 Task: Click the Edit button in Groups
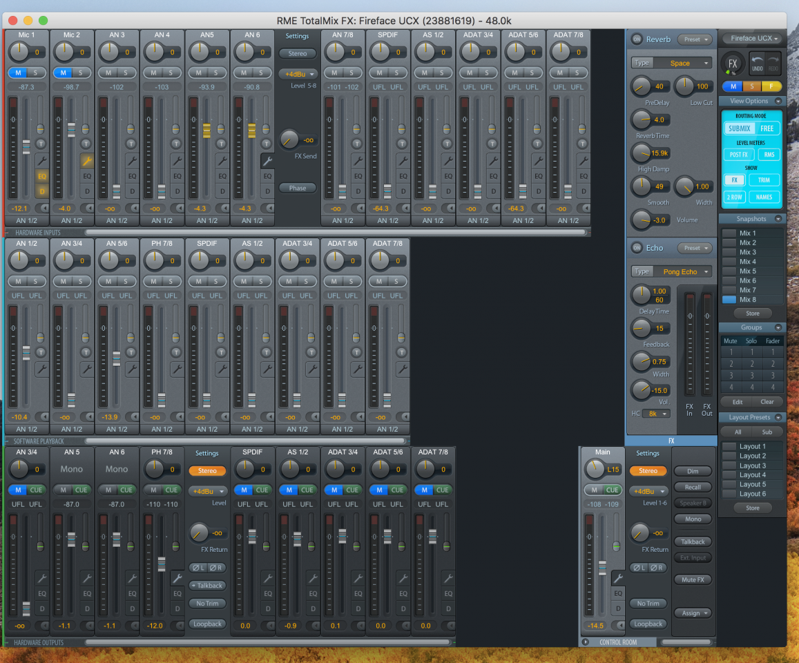pyautogui.click(x=737, y=402)
